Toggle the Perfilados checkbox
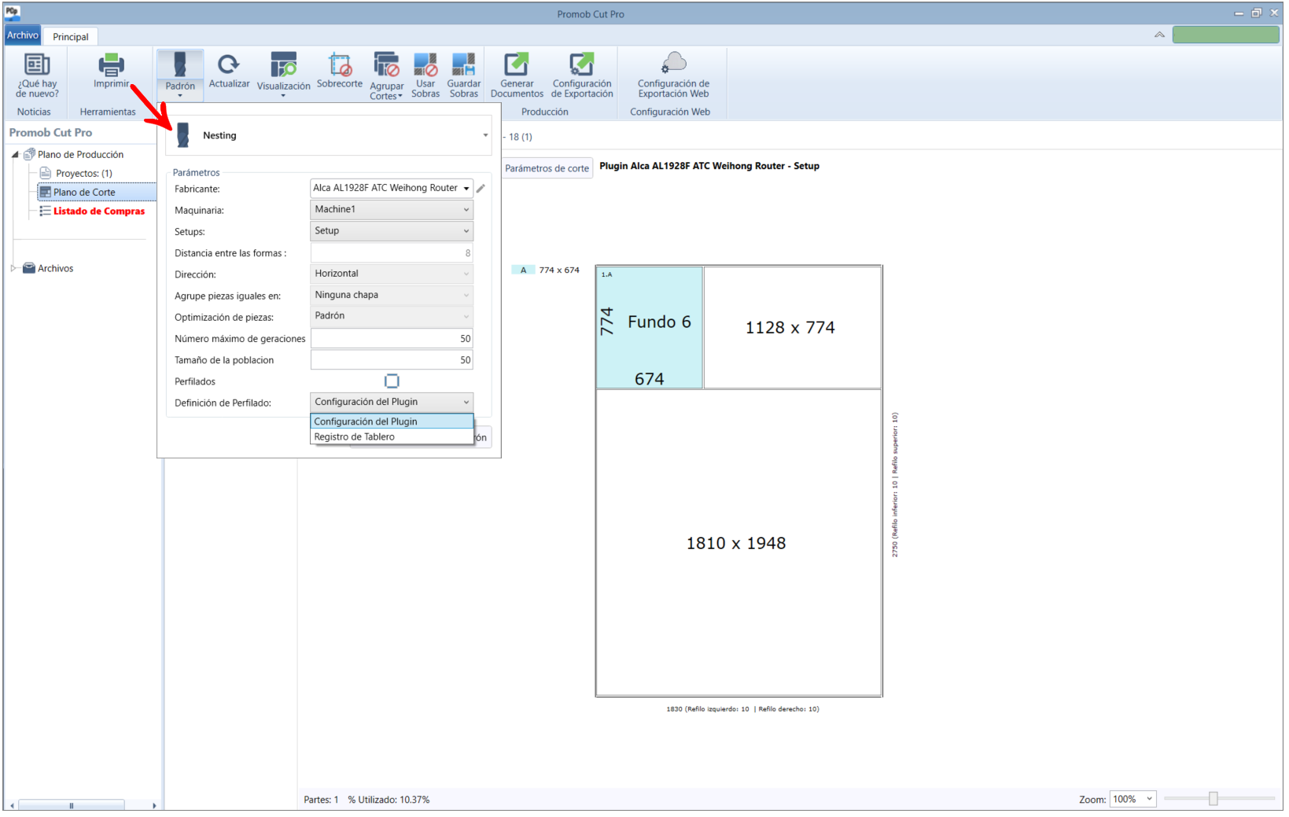 [x=392, y=381]
